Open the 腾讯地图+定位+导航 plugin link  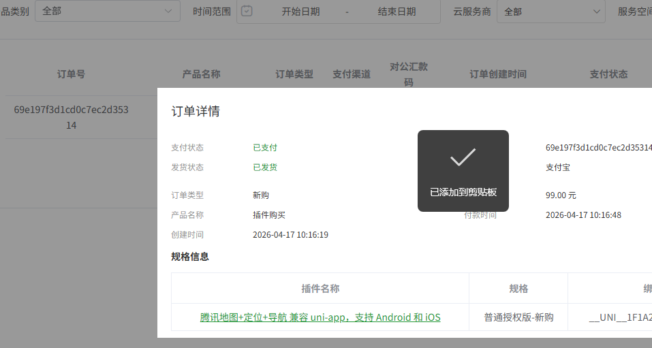tap(320, 317)
